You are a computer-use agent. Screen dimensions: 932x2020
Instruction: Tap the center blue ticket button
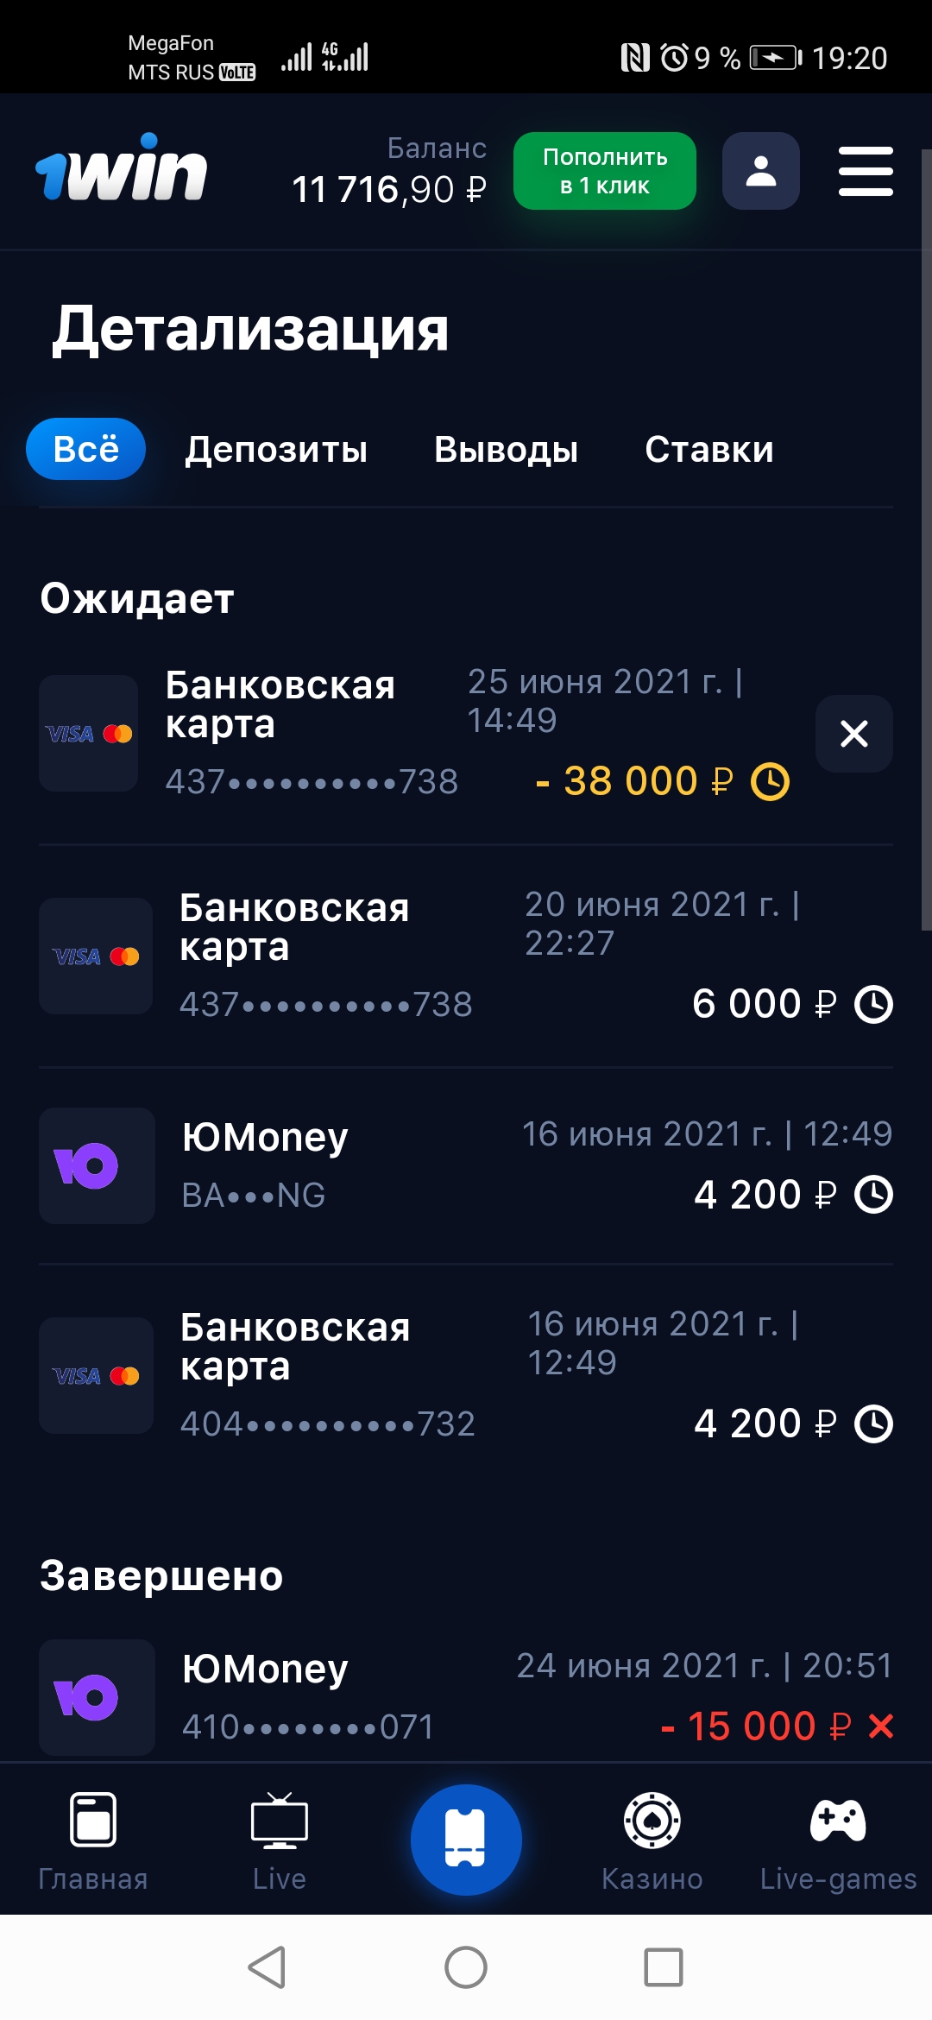pyautogui.click(x=466, y=1839)
